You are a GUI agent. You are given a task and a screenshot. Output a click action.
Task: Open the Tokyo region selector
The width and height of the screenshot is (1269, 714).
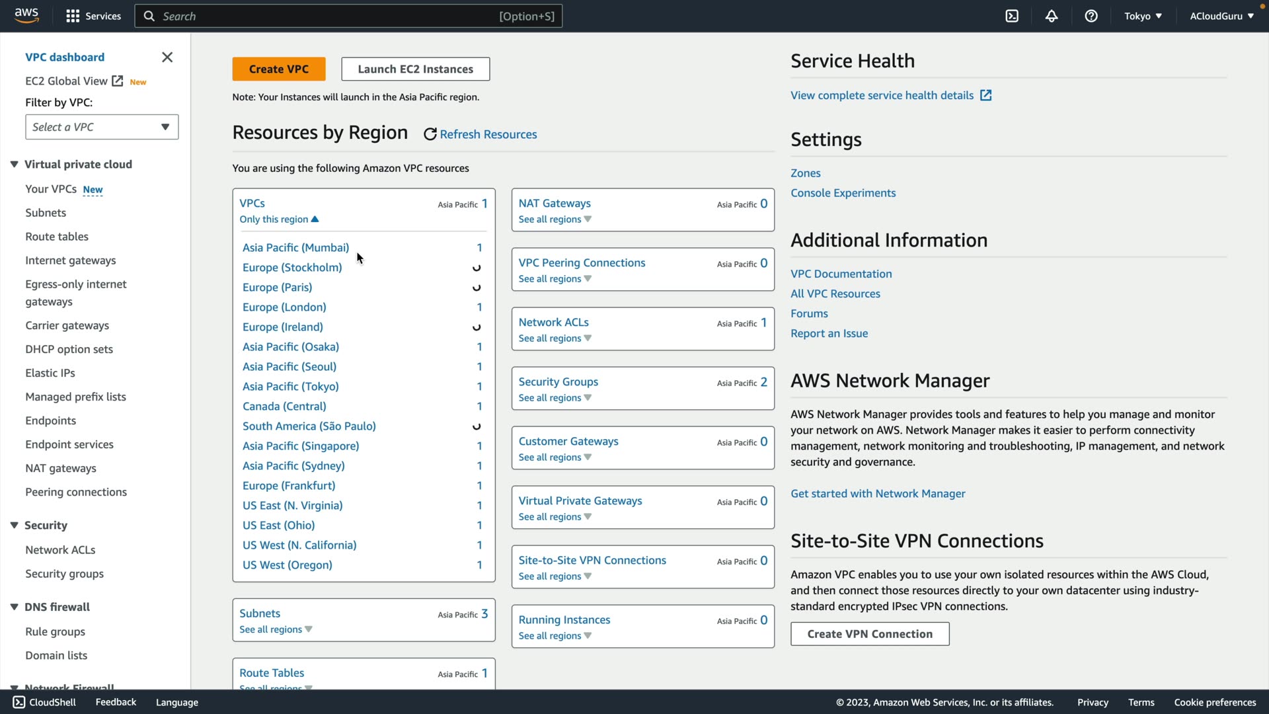(x=1143, y=16)
